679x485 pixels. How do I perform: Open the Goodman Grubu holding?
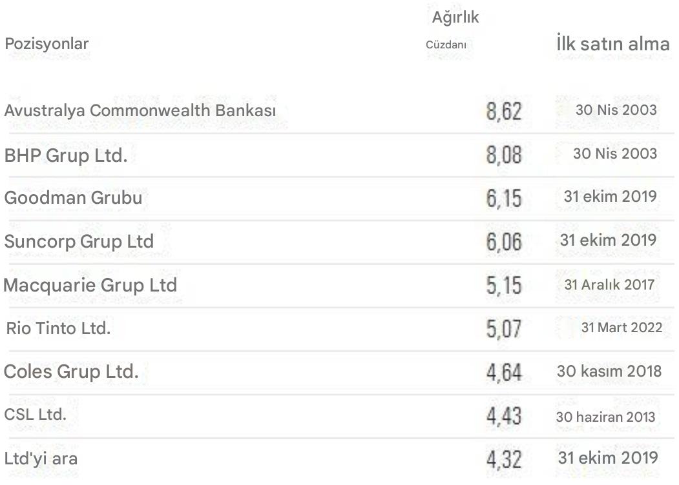point(73,197)
